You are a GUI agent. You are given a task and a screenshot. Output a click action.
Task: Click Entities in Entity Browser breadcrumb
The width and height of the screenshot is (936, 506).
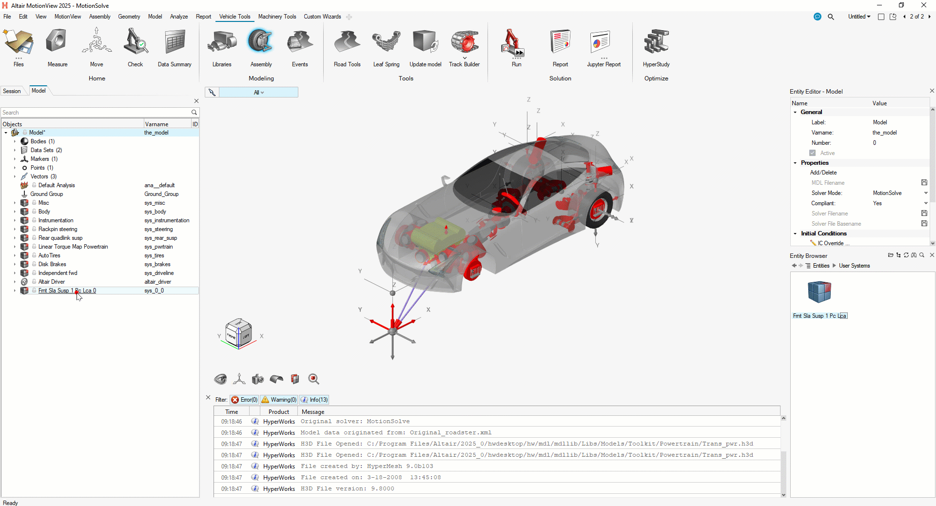821,266
